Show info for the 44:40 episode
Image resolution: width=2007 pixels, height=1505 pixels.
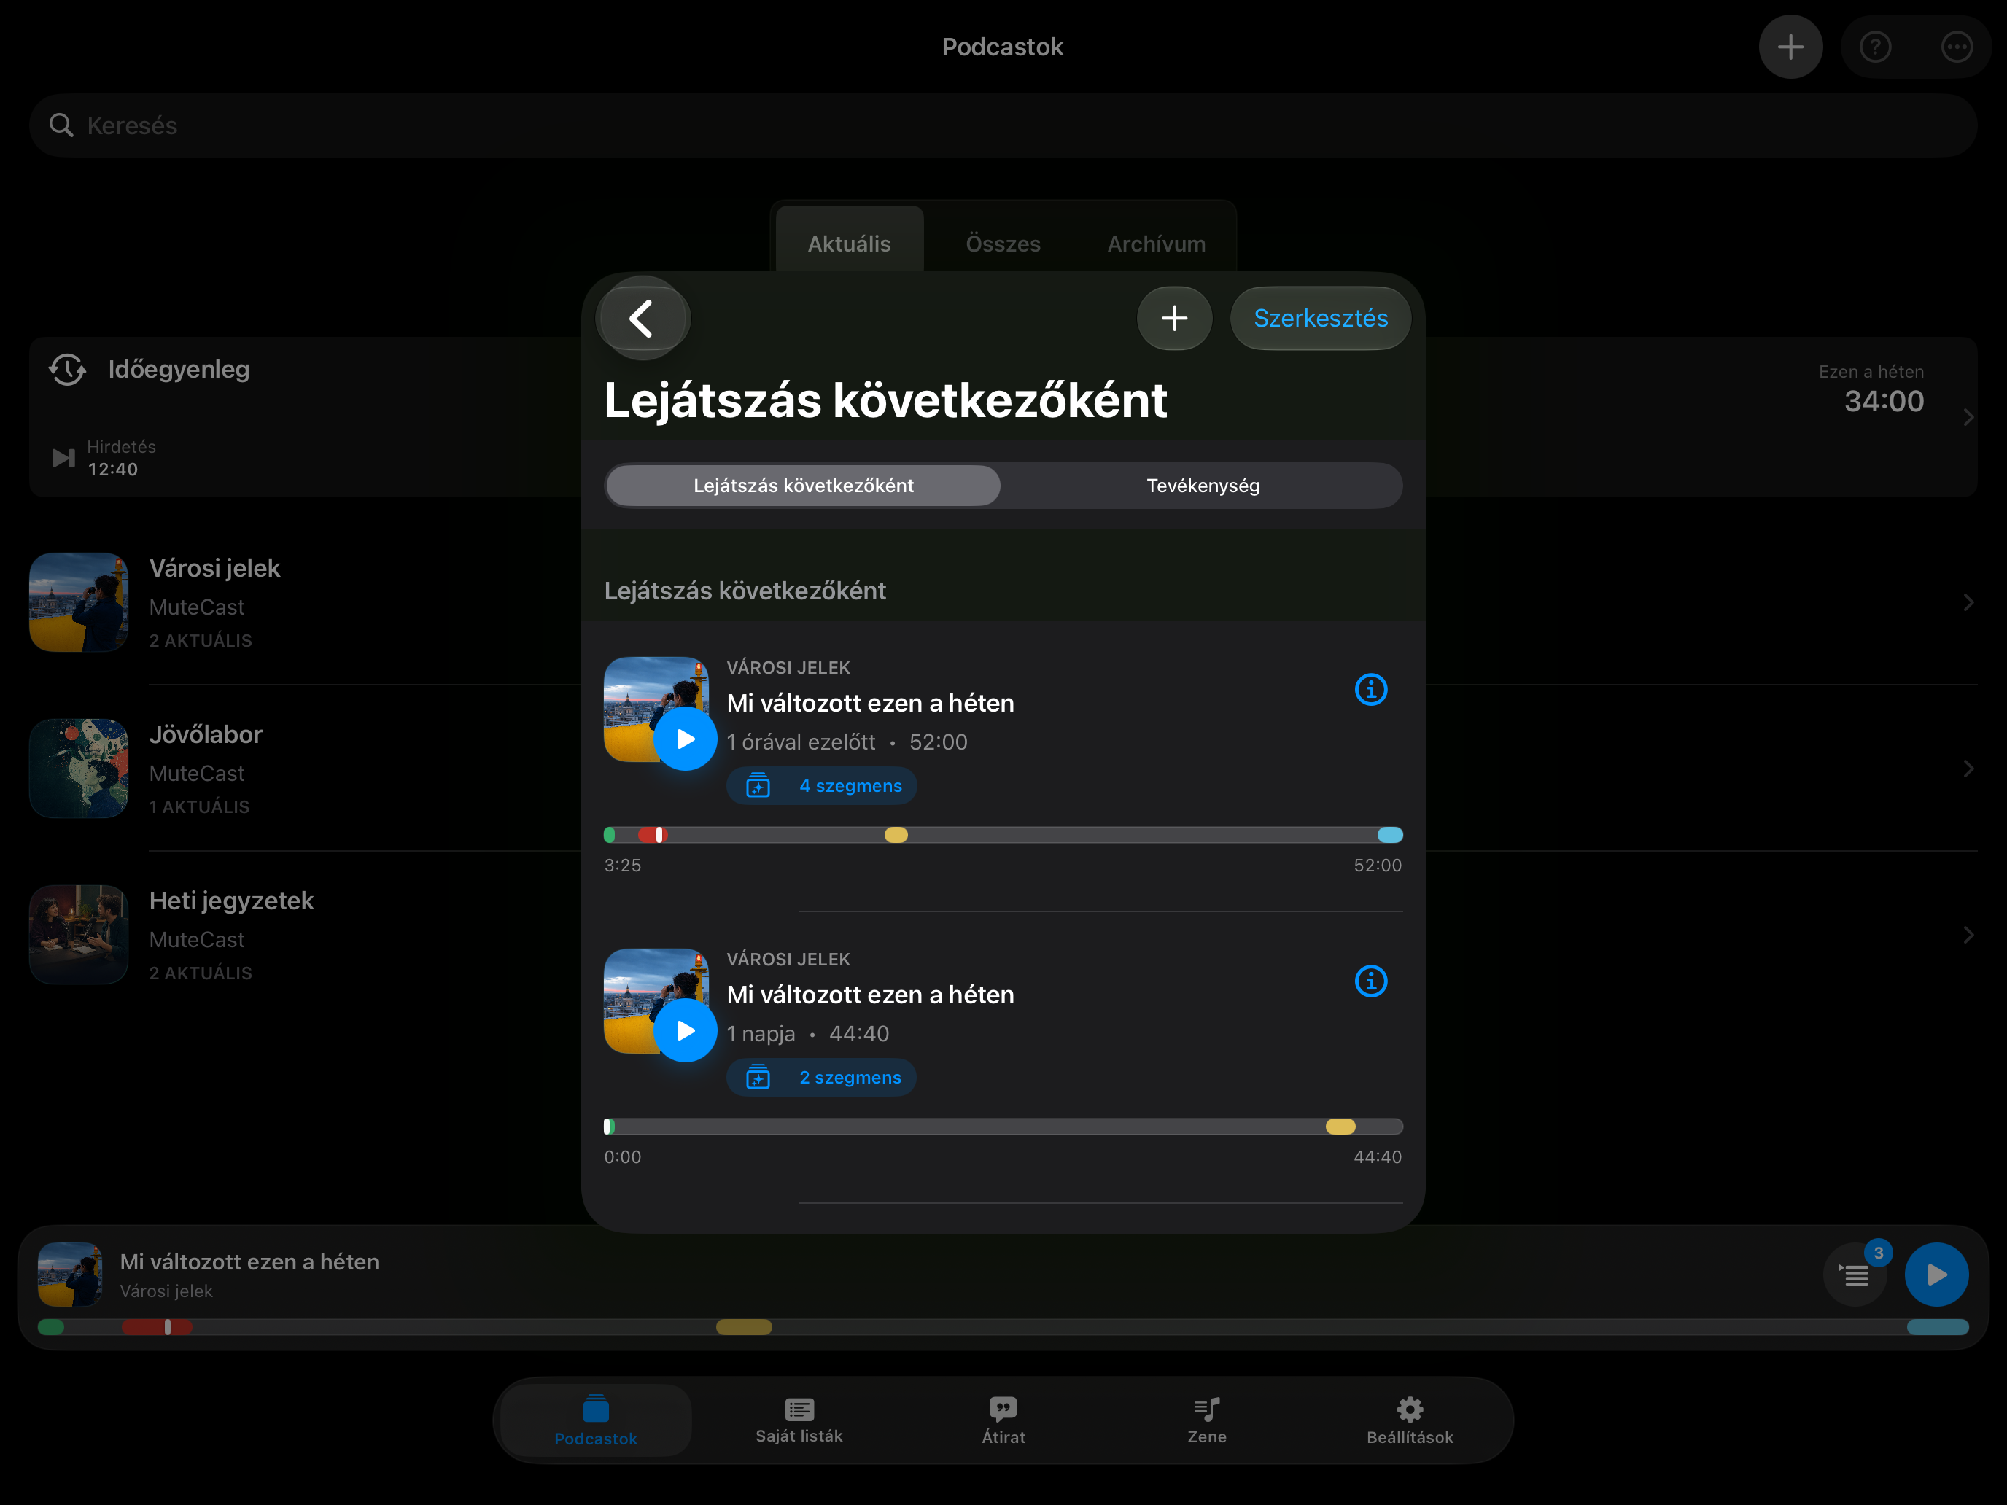tap(1370, 981)
